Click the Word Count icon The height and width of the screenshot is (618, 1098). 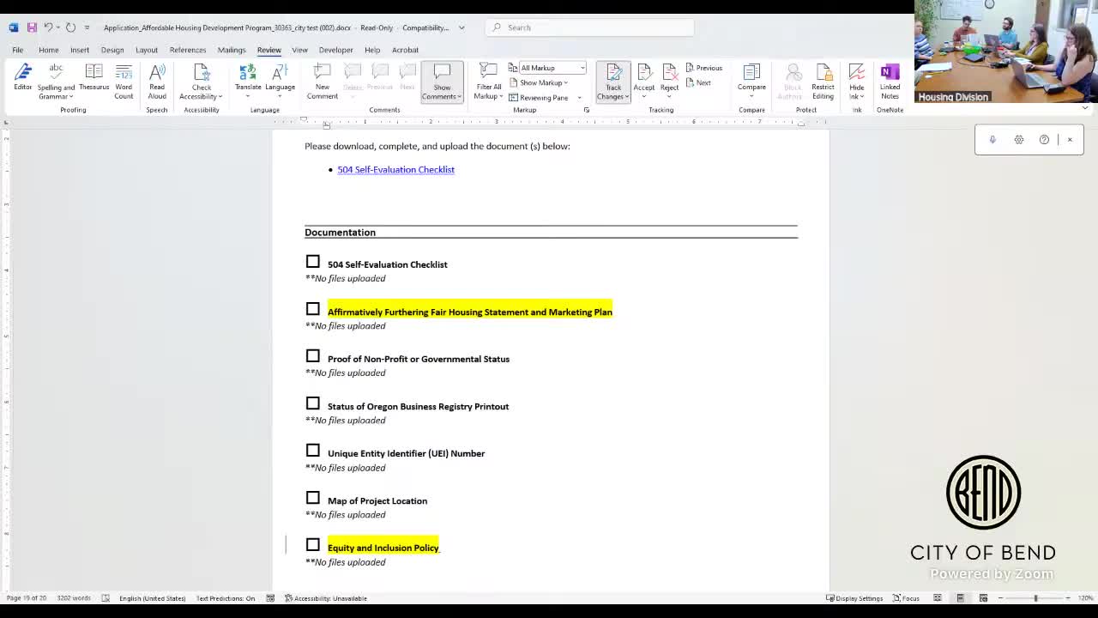(x=124, y=81)
